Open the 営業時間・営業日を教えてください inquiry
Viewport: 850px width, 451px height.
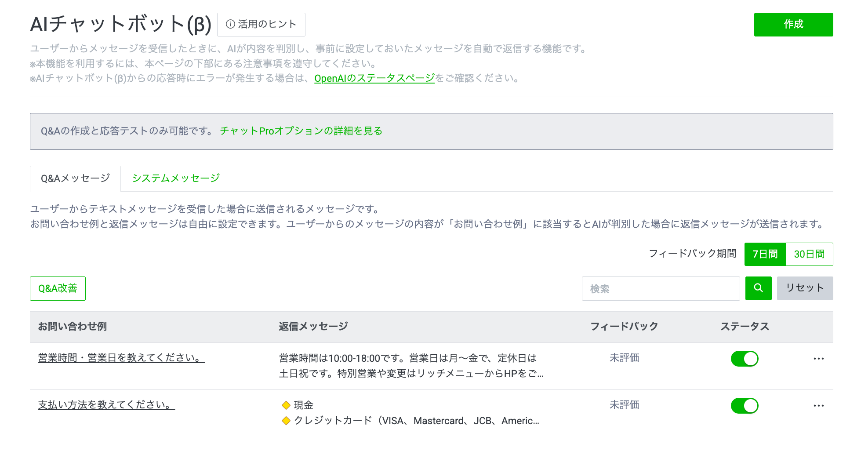(121, 358)
